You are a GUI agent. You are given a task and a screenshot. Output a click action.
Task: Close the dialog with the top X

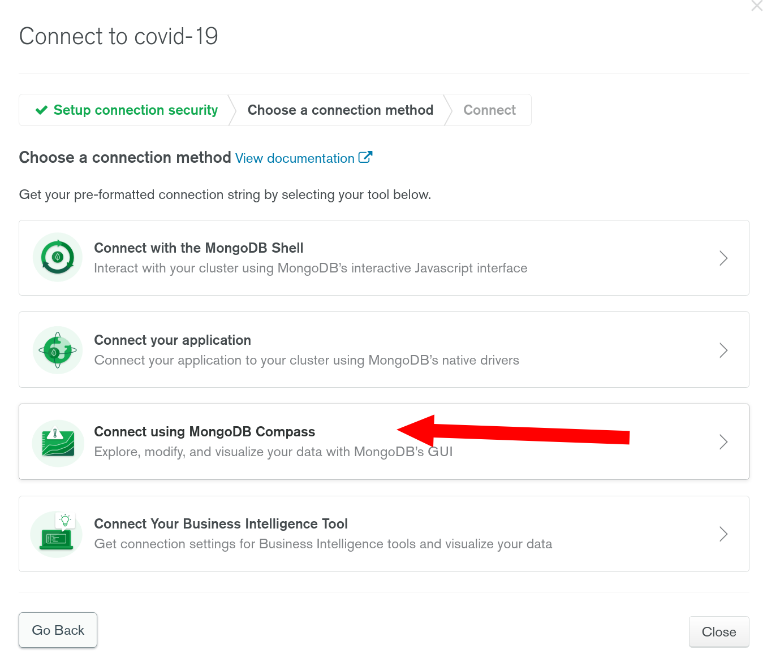click(x=757, y=6)
